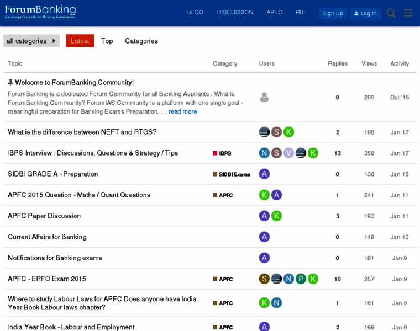Click the A avatar in Notifications for Banking row
This screenshot has width=420, height=331.
tap(264, 258)
